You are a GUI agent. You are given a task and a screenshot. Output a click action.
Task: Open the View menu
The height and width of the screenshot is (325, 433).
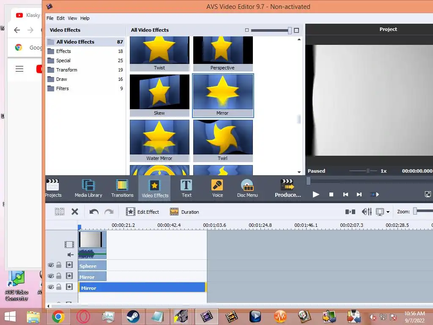pos(72,18)
